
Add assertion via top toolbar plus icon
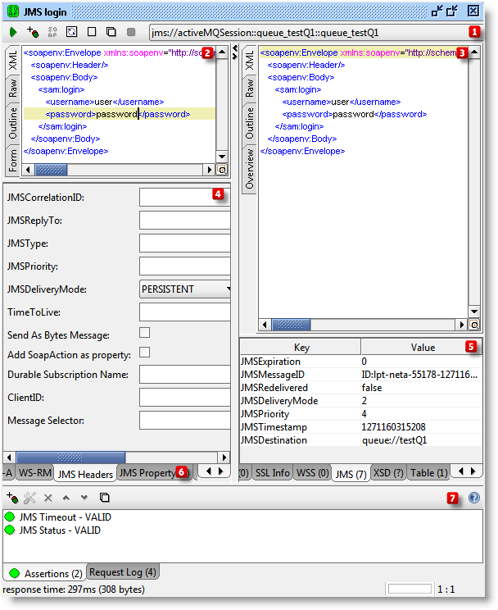pos(33,32)
